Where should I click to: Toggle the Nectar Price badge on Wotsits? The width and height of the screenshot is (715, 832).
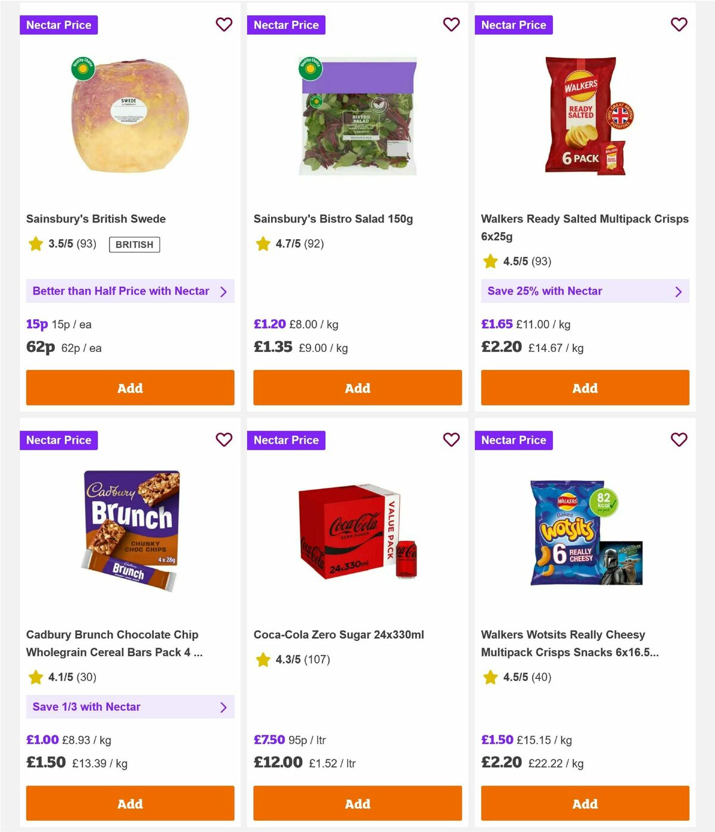514,440
